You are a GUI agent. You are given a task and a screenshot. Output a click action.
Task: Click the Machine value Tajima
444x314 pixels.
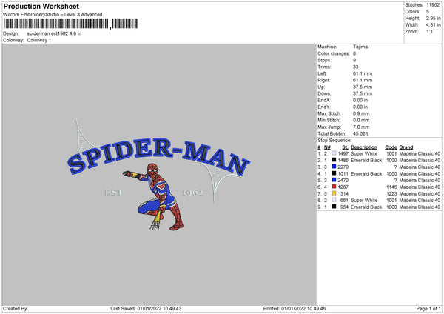tap(360, 47)
